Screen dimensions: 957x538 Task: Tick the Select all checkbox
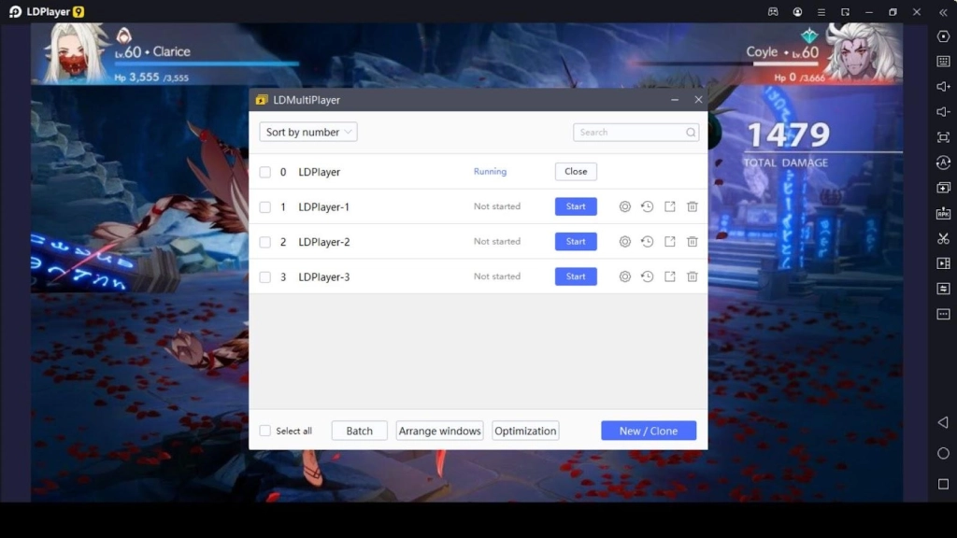point(264,431)
